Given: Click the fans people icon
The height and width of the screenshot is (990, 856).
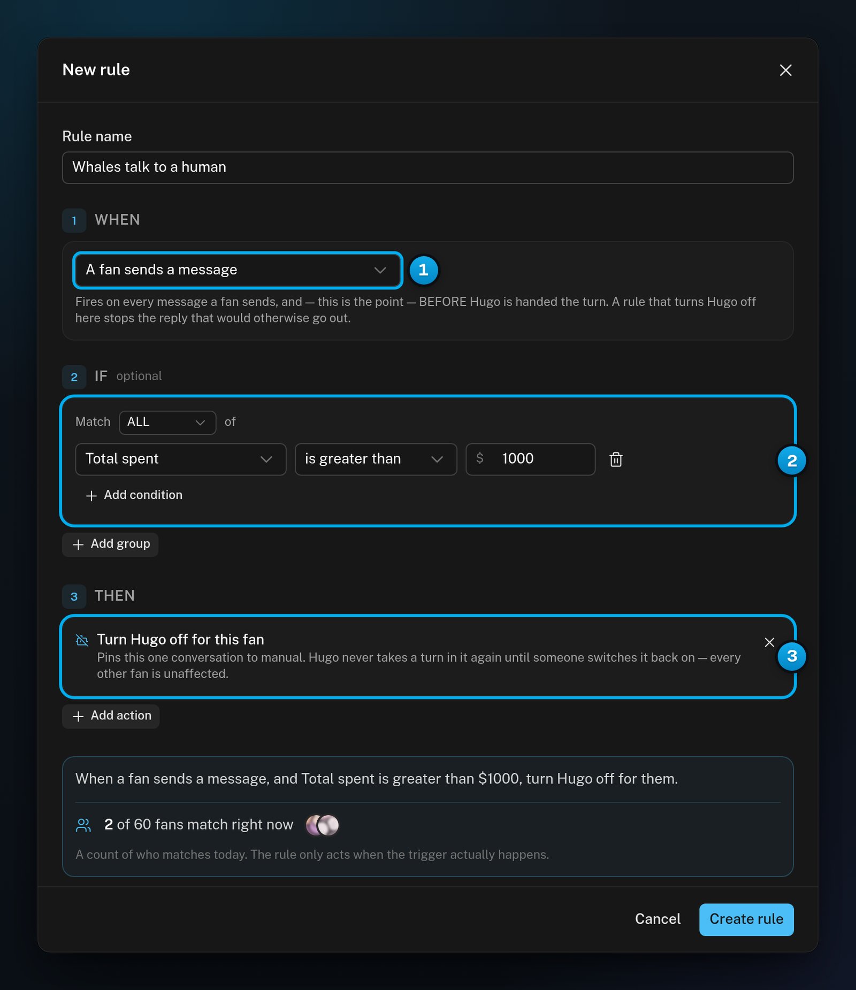Looking at the screenshot, I should click(83, 825).
